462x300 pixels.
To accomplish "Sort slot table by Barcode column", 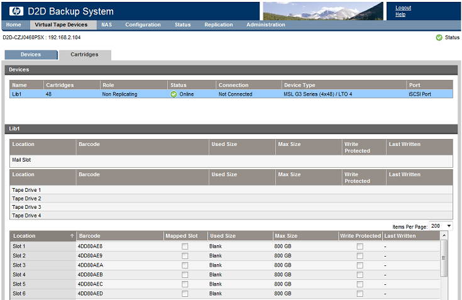I will [120, 236].
